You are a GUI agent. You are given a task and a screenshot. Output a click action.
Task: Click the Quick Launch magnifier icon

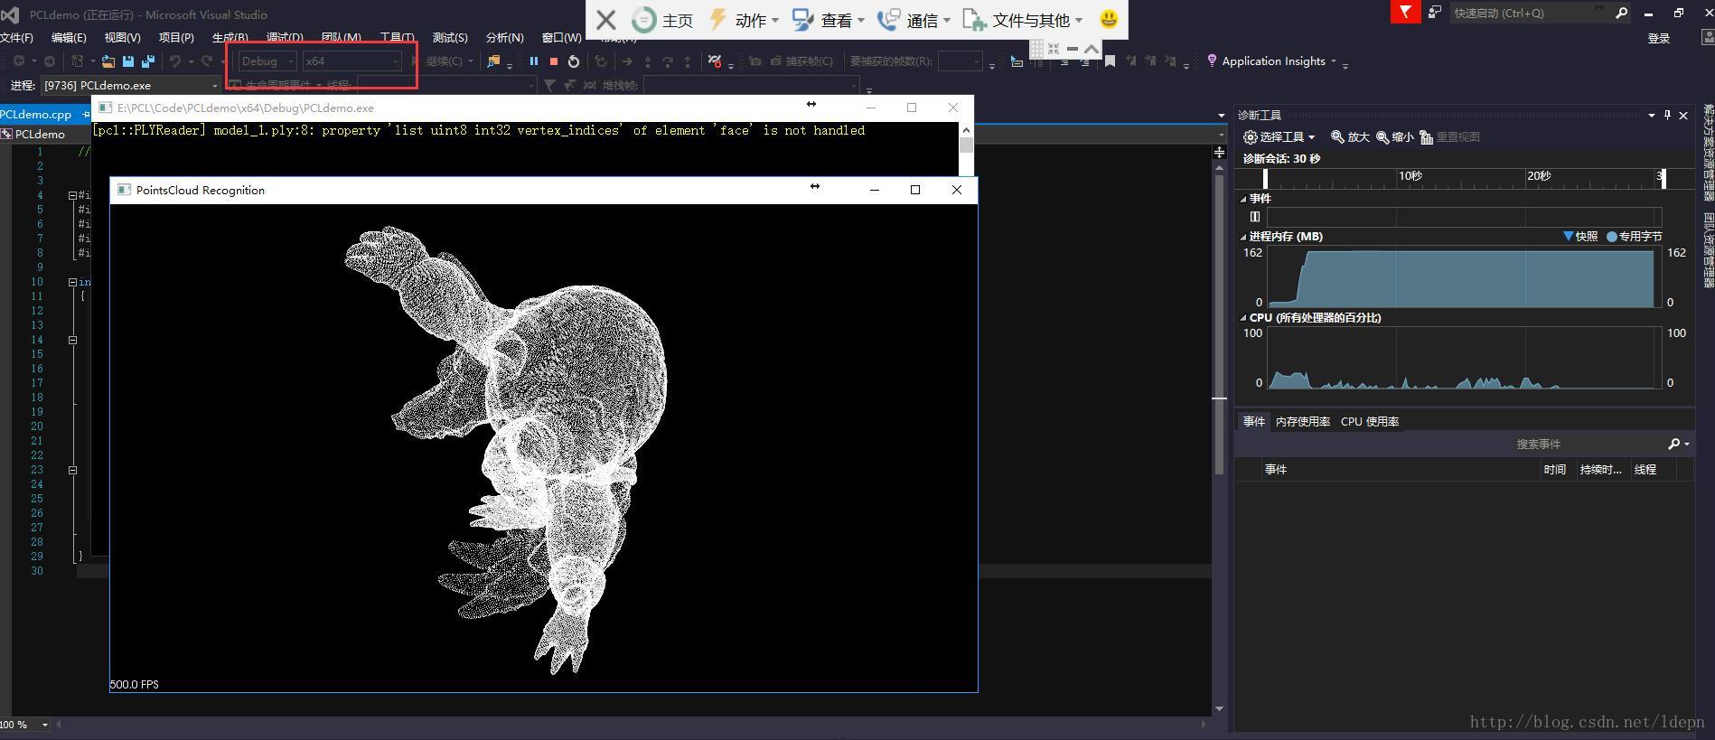point(1622,13)
